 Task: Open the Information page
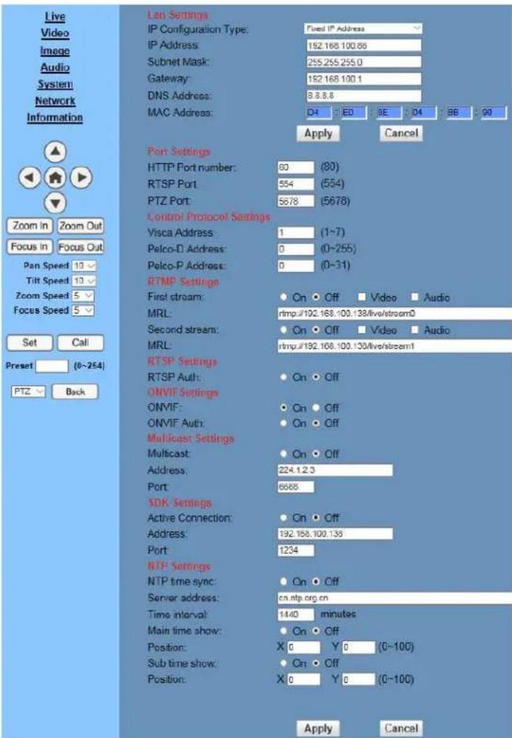pyautogui.click(x=55, y=117)
